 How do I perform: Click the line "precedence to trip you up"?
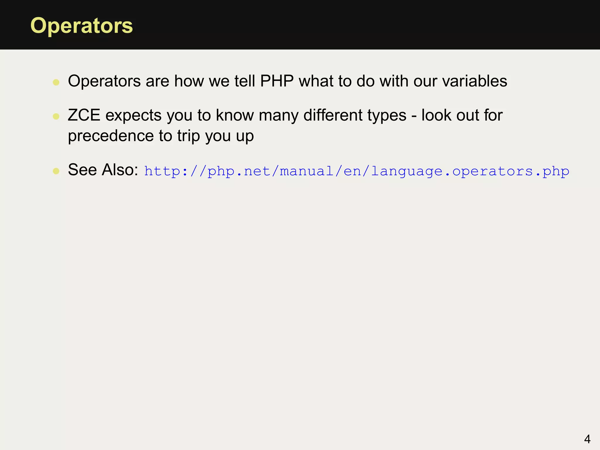(x=161, y=136)
